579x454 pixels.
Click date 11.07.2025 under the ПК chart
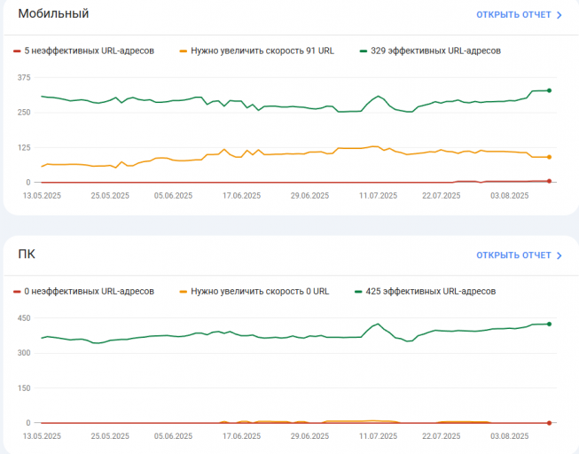378,436
